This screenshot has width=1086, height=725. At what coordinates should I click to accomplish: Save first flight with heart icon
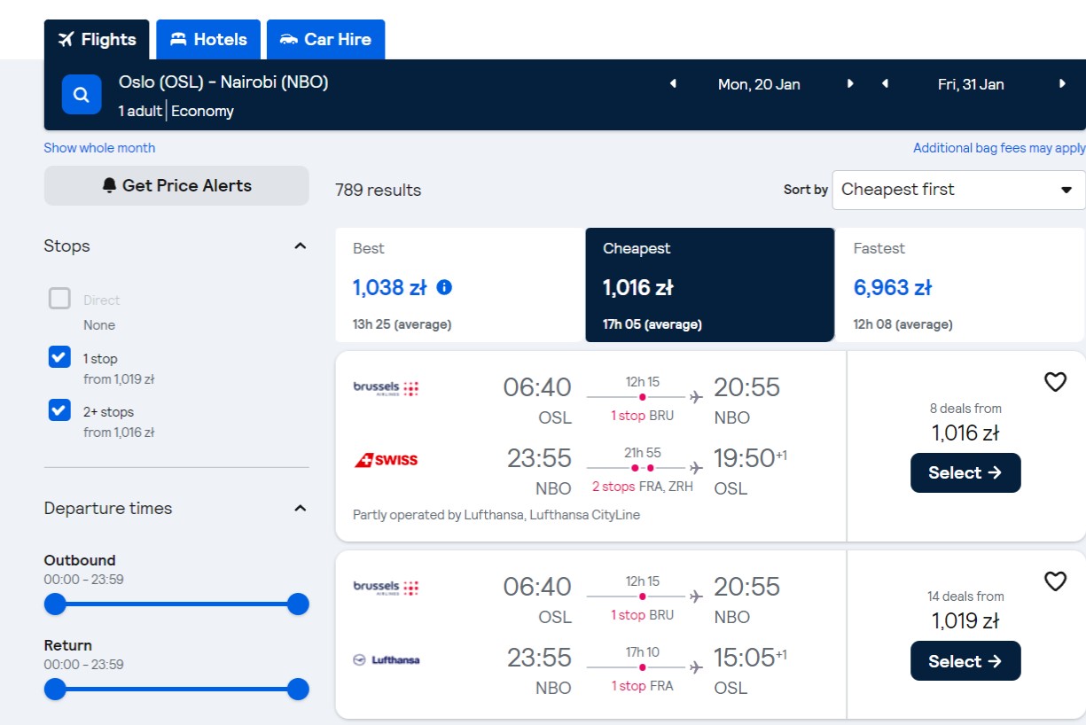(1055, 382)
